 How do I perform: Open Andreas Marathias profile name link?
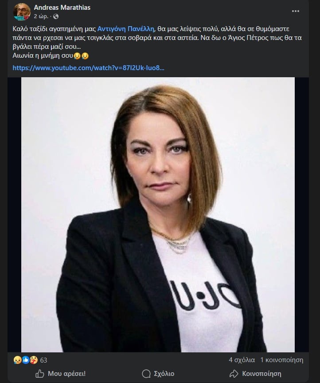tap(62, 8)
